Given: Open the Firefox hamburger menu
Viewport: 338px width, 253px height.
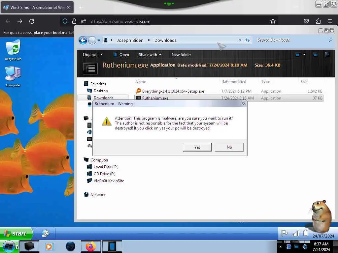Looking at the screenshot, I should click(x=330, y=21).
